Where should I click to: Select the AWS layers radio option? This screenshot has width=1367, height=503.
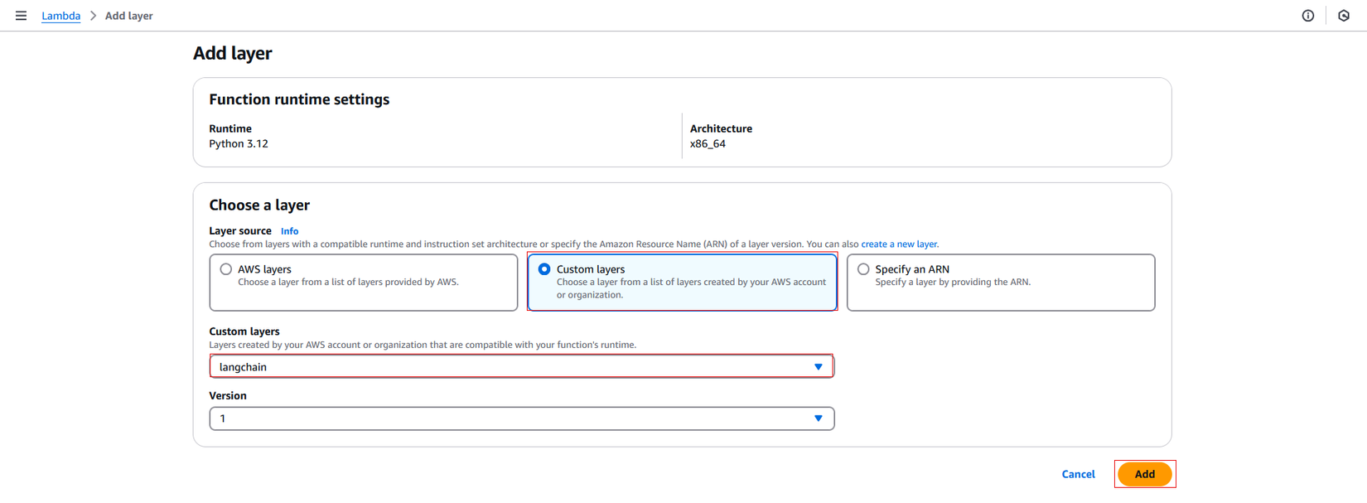[226, 269]
